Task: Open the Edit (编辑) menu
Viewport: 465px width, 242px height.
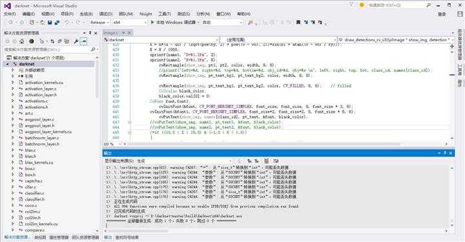Action: (x=28, y=14)
